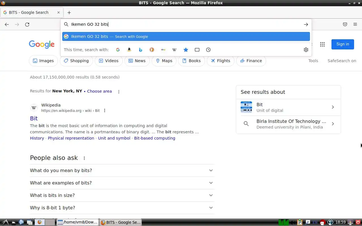
Task: Switch to Finance results
Action: coord(251,61)
